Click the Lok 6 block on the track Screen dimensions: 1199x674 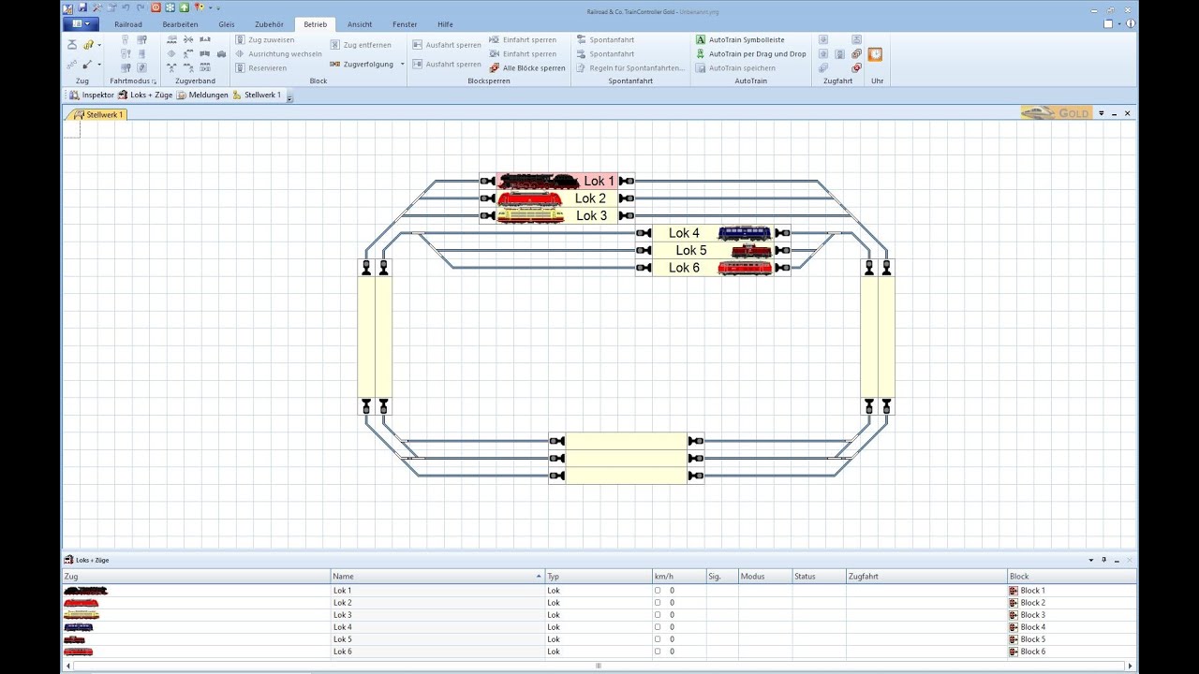(713, 268)
